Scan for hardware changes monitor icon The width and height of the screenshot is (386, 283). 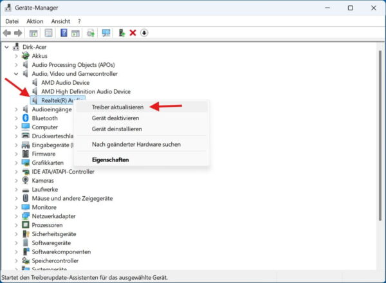click(x=106, y=33)
